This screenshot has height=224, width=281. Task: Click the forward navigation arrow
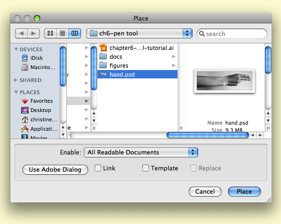click(33, 33)
